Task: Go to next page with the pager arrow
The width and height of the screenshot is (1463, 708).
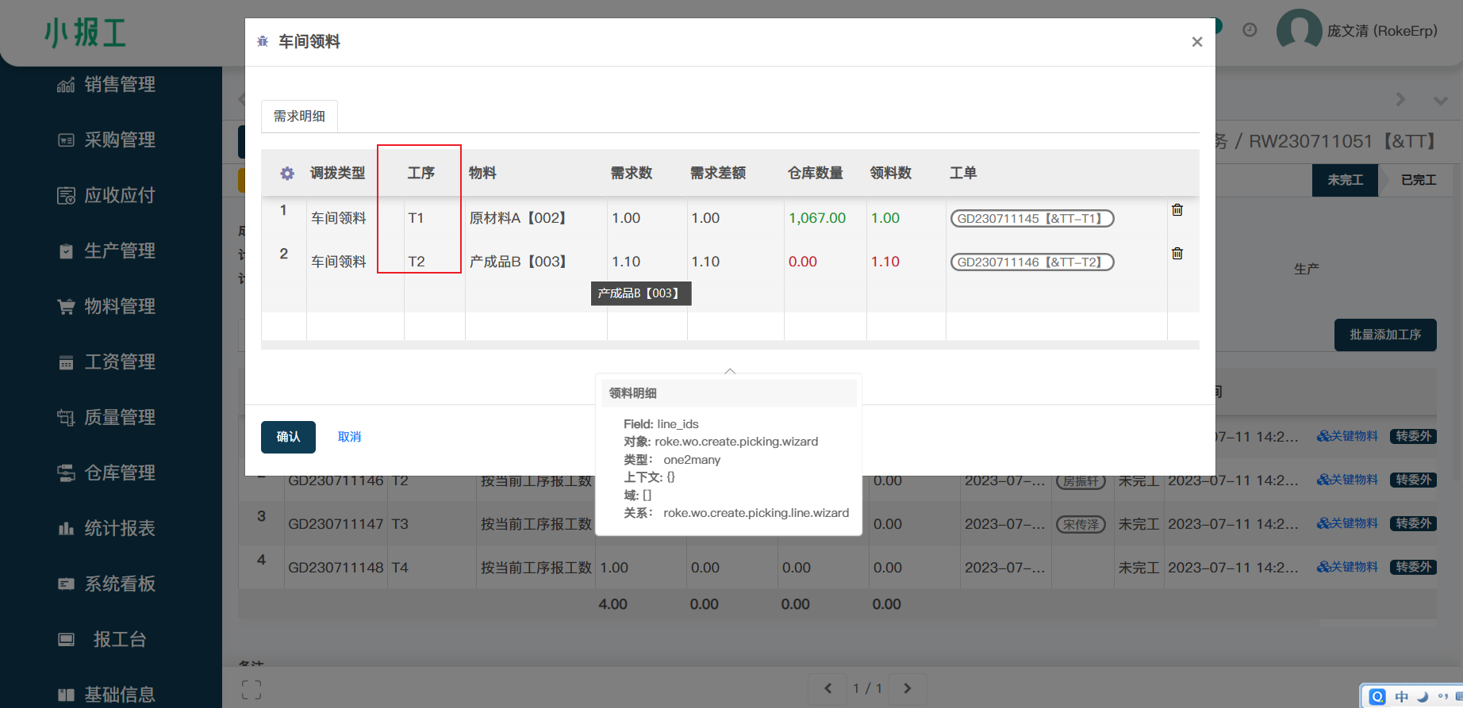Action: coord(907,688)
